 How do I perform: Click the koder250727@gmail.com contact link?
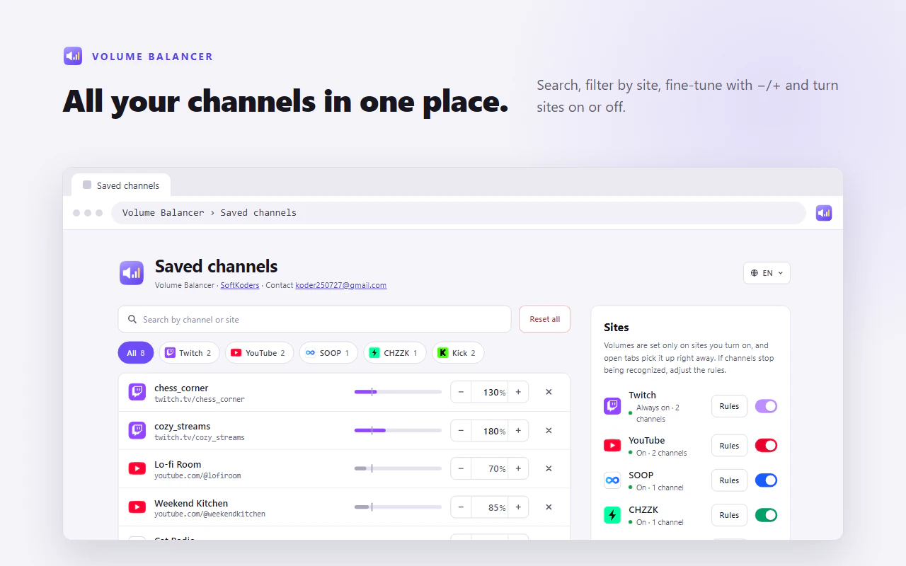(340, 285)
